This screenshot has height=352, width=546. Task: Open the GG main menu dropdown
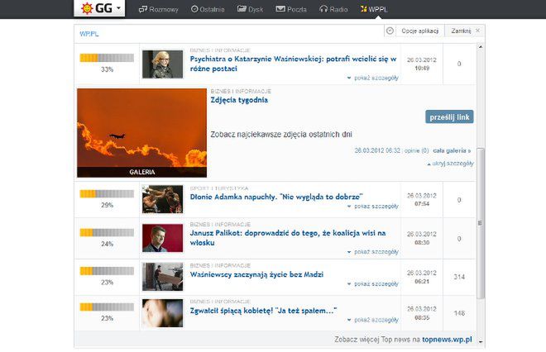pos(99,8)
